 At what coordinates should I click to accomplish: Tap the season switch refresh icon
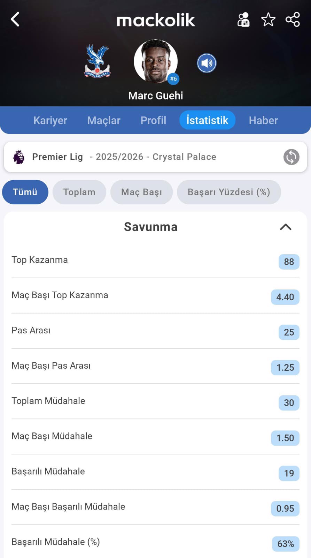tap(291, 157)
